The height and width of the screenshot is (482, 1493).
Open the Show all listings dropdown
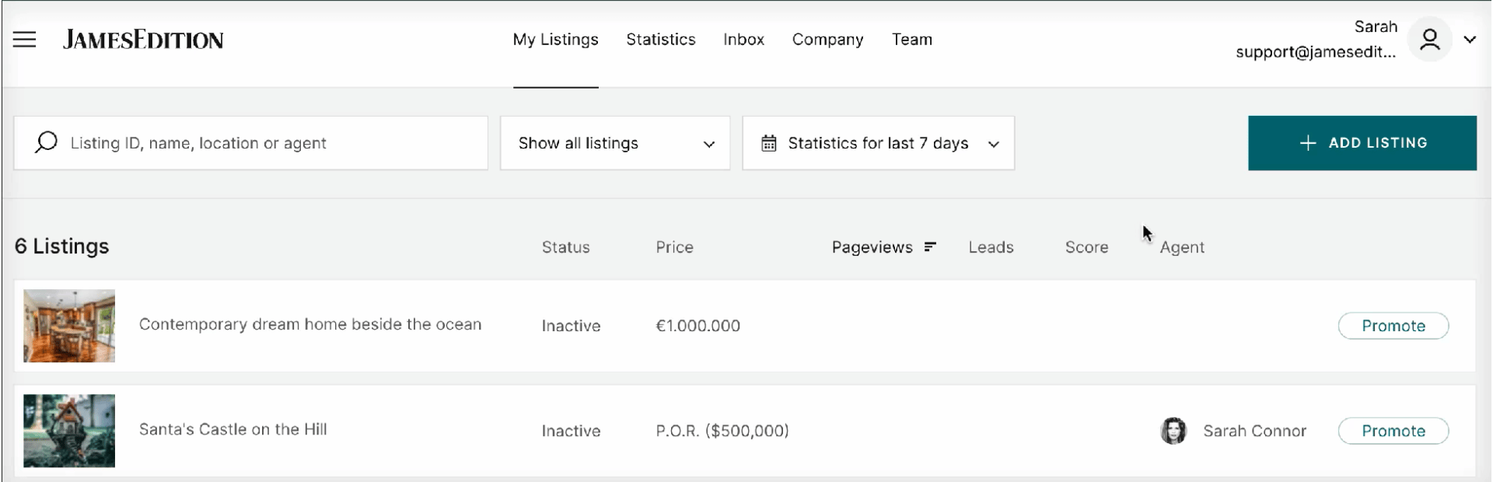tap(615, 143)
